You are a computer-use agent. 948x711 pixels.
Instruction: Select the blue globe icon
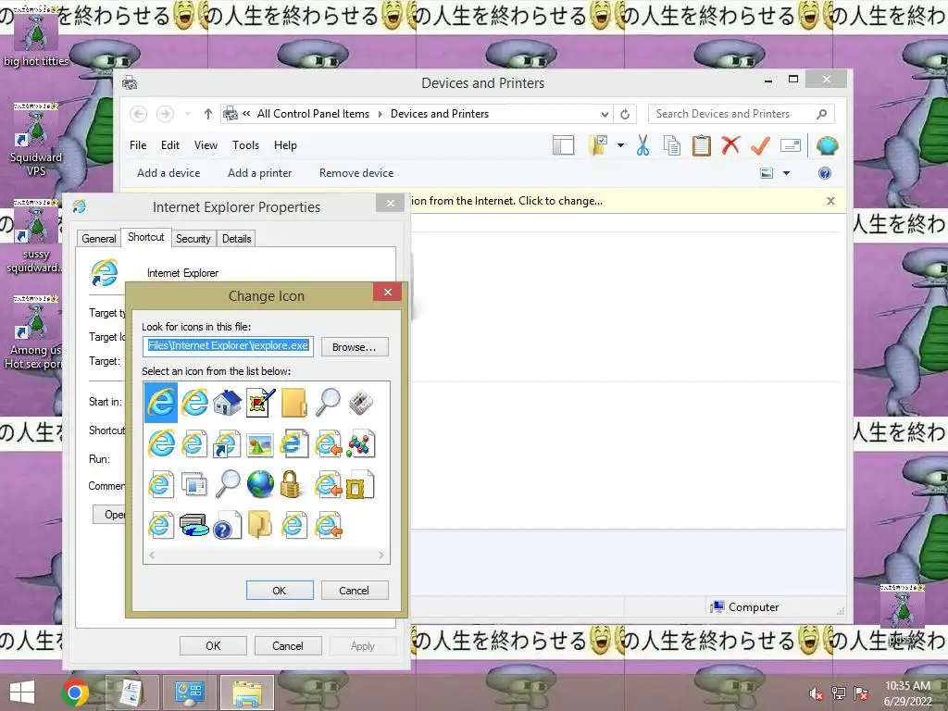point(260,485)
